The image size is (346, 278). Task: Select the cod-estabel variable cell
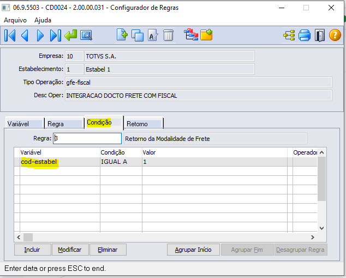pyautogui.click(x=60, y=162)
